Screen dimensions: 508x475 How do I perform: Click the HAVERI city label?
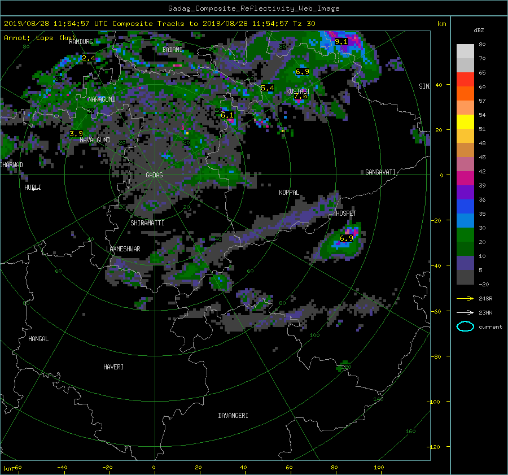(x=113, y=367)
